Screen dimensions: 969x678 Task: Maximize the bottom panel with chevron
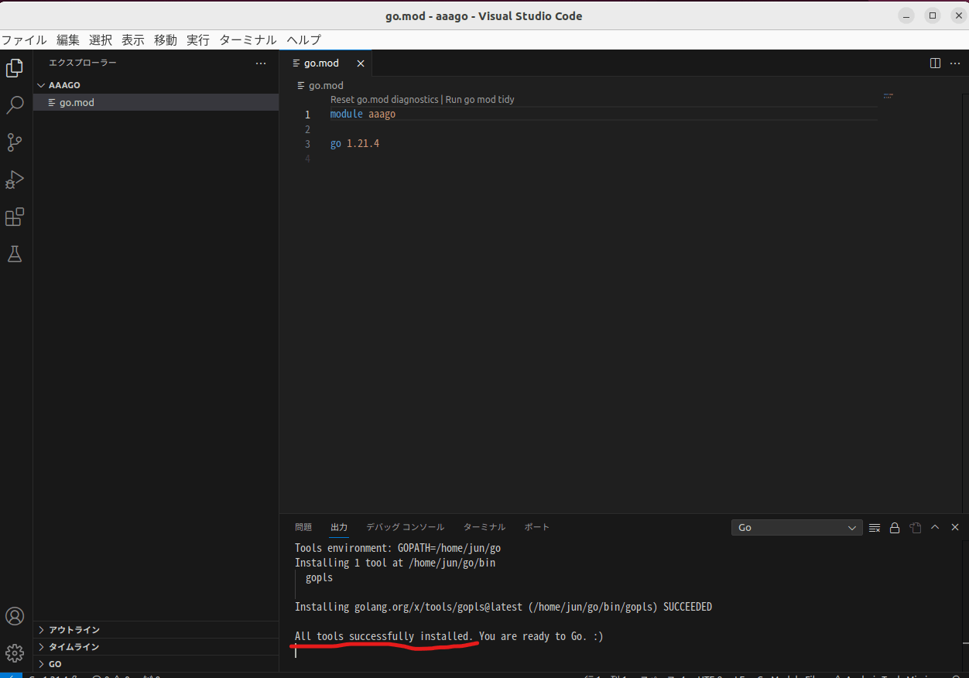coord(935,527)
